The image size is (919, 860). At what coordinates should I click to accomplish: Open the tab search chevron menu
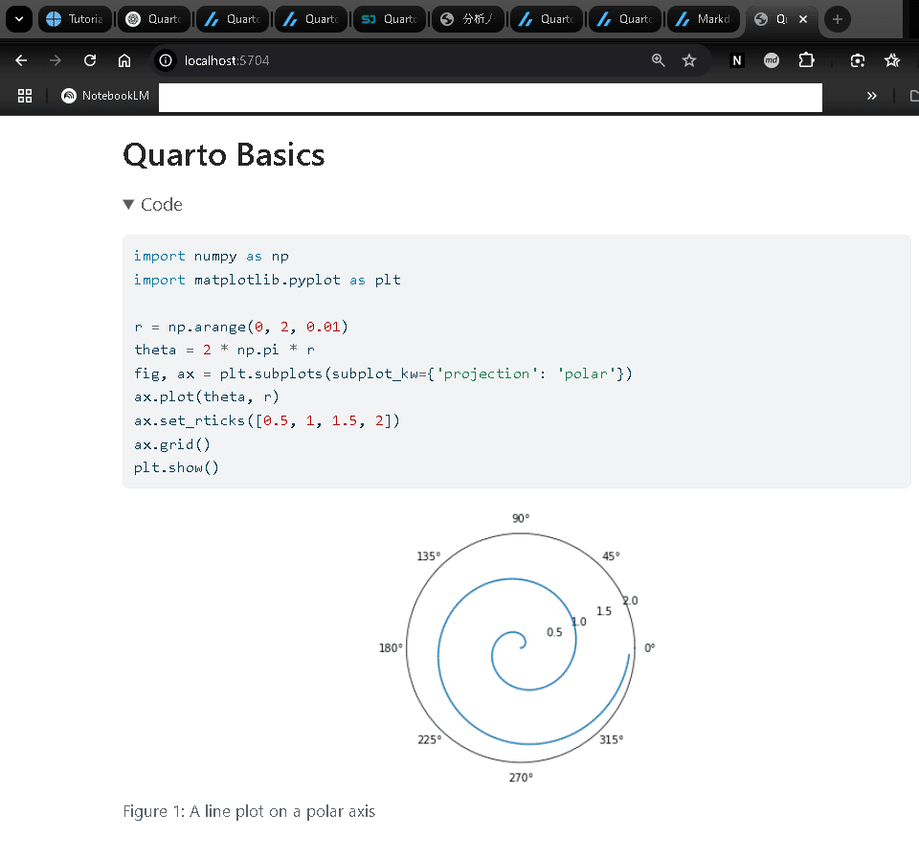(x=19, y=19)
